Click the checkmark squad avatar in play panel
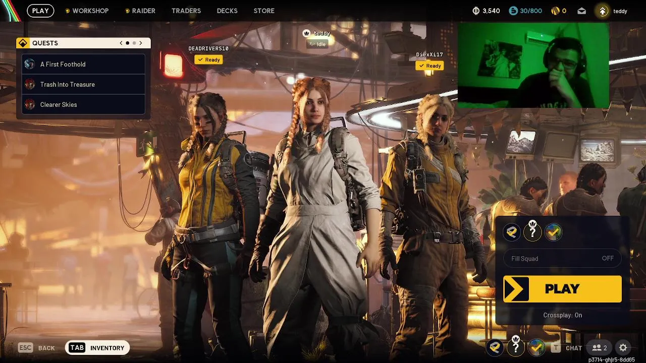The width and height of the screenshot is (646, 363). [553, 232]
